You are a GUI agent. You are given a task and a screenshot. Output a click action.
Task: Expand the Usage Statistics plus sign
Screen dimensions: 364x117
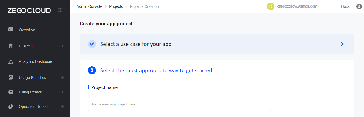point(63,78)
